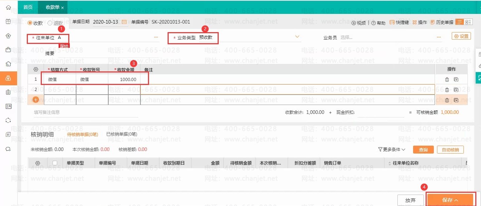
Task: Switch to the 首页 tab
Action: point(28,7)
